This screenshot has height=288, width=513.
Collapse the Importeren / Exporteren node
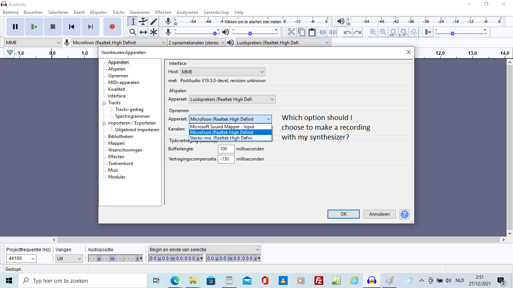104,123
